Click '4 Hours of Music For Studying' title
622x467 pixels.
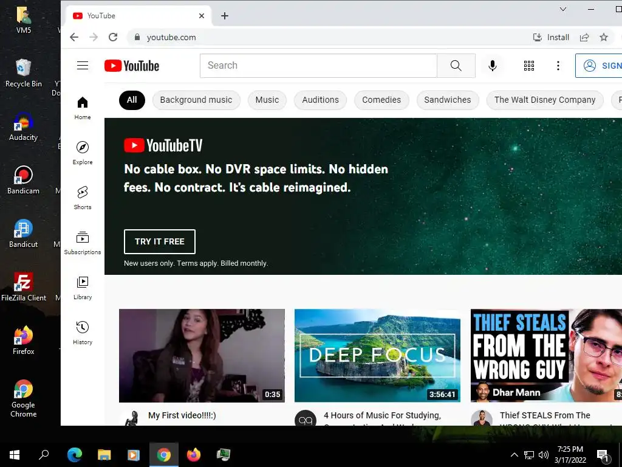tap(383, 415)
